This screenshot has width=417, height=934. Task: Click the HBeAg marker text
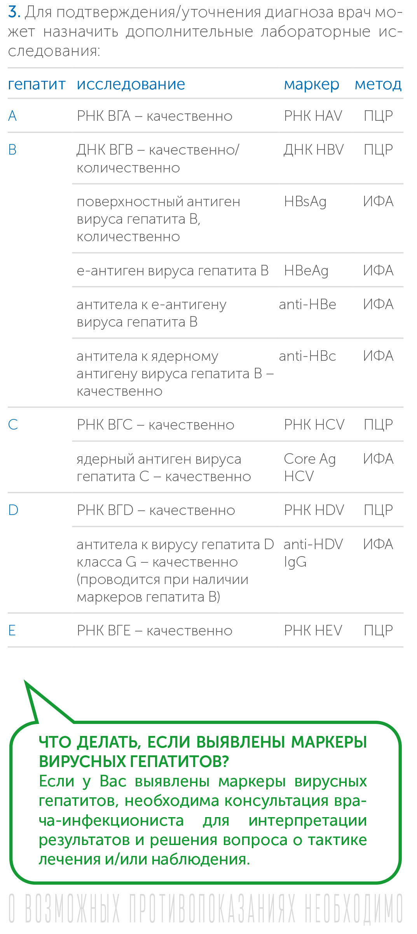click(x=306, y=271)
